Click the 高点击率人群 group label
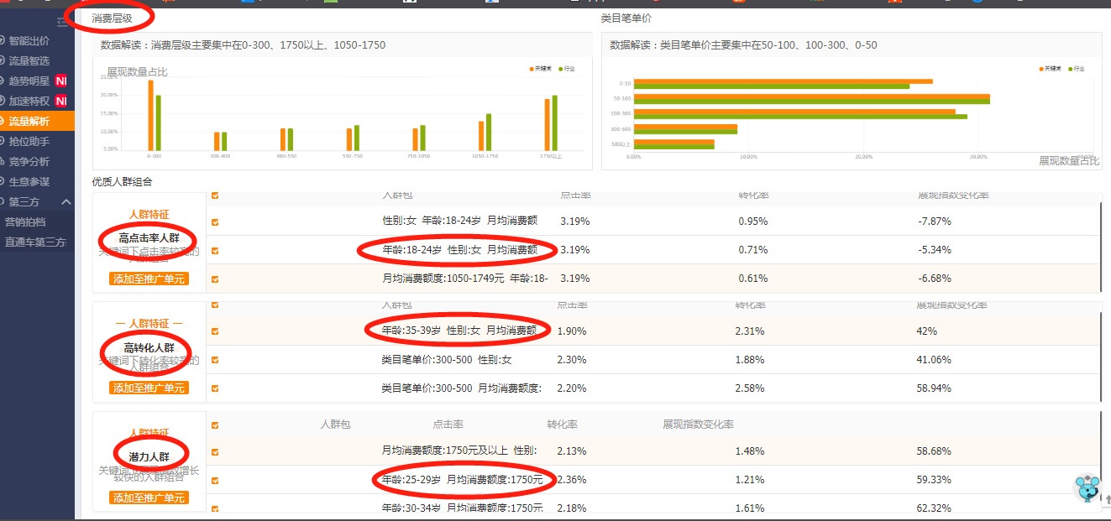The image size is (1111, 521). point(149,238)
